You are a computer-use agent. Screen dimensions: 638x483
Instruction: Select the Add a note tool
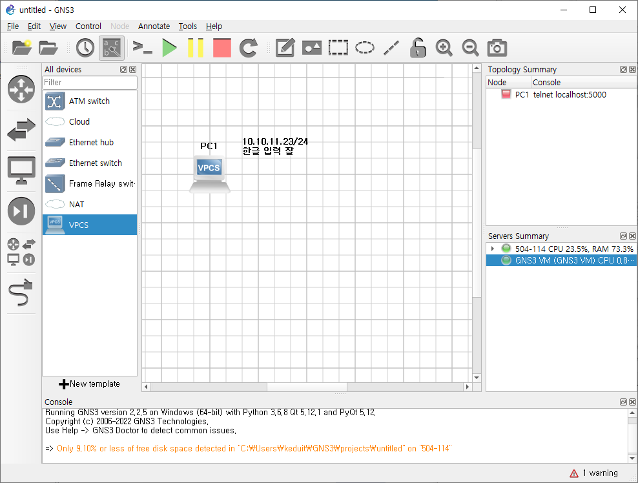pos(285,48)
